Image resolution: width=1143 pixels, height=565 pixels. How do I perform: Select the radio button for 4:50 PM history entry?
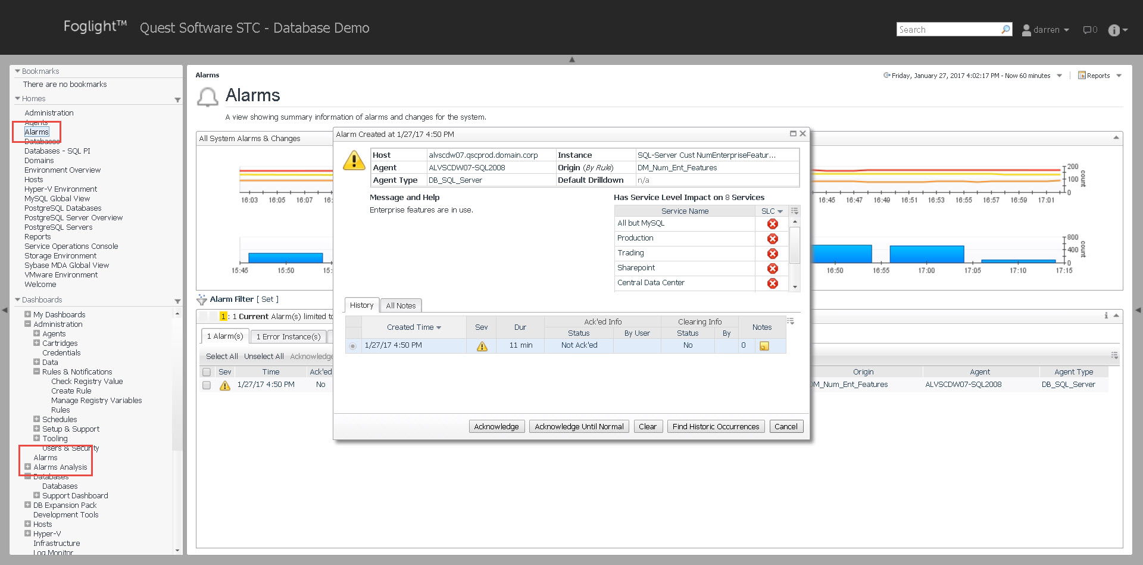[353, 346]
